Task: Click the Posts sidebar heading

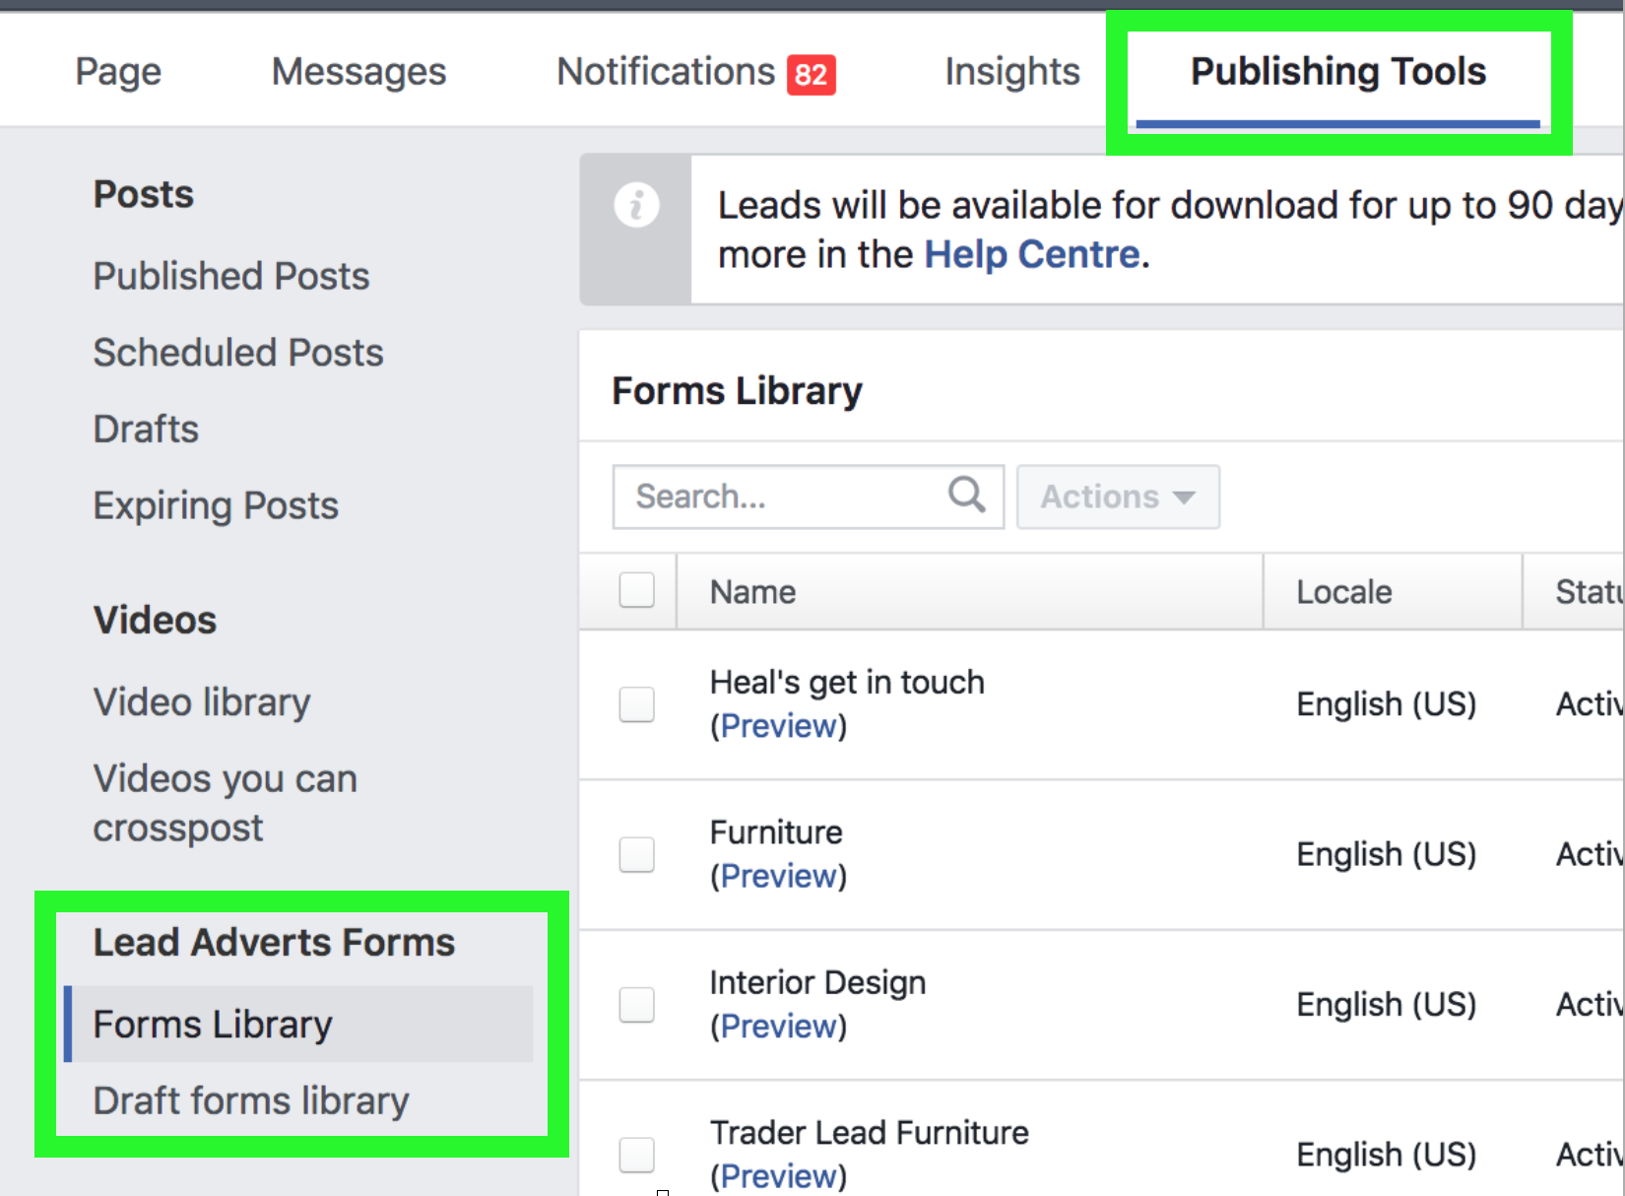Action: pyautogui.click(x=144, y=194)
